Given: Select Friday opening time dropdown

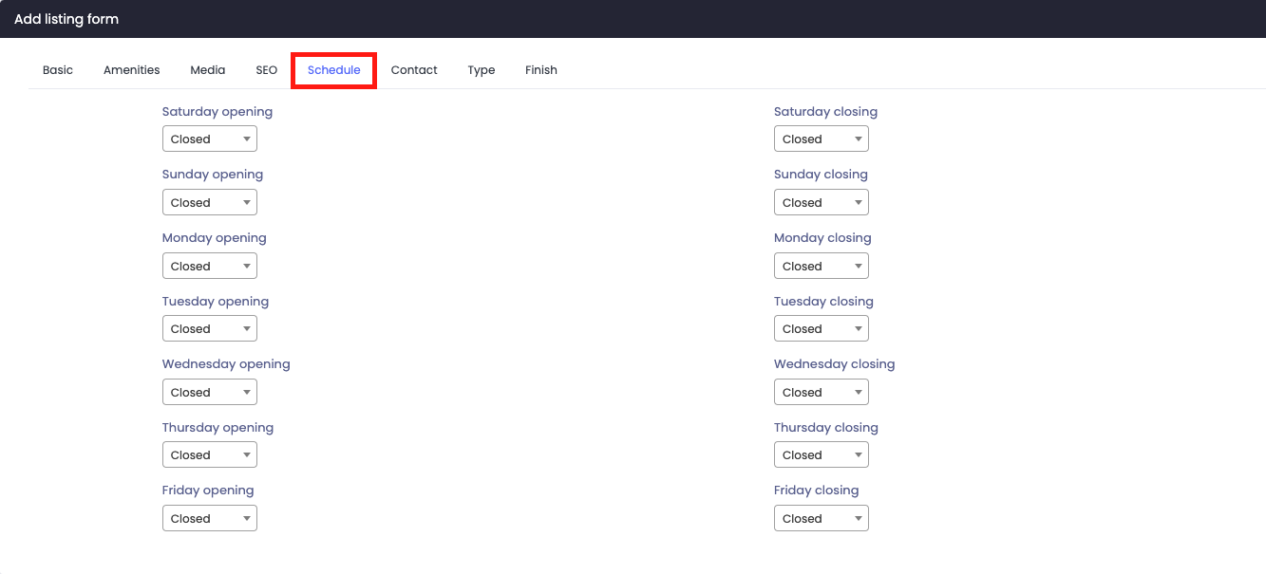Looking at the screenshot, I should point(210,518).
